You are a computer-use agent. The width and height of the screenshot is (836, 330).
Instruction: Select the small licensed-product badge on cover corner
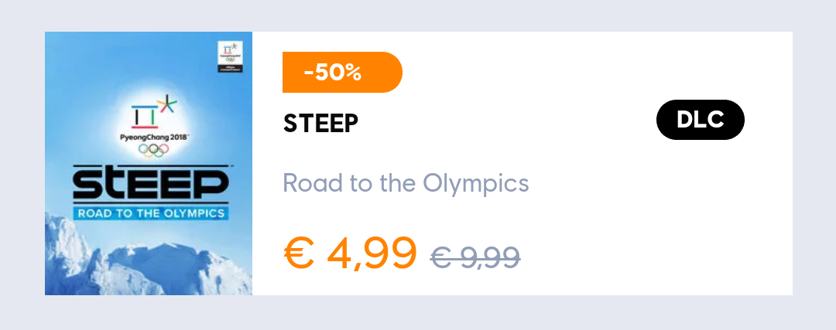(x=231, y=57)
